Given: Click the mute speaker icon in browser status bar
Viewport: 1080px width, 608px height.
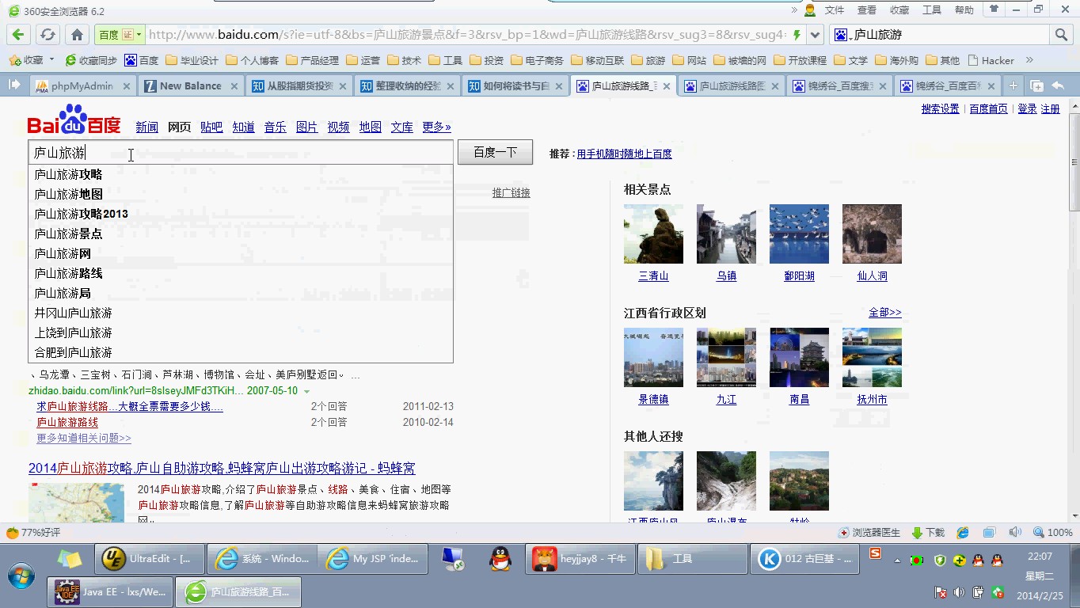Looking at the screenshot, I should click(x=1016, y=533).
